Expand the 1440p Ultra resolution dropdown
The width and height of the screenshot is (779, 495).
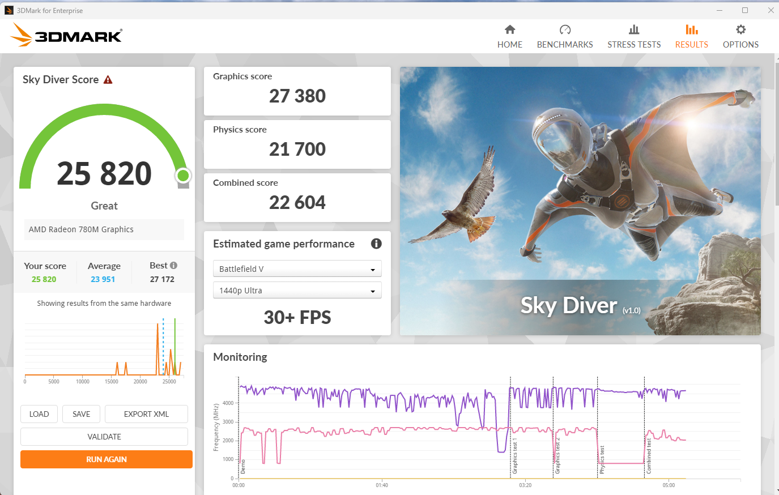coord(297,290)
